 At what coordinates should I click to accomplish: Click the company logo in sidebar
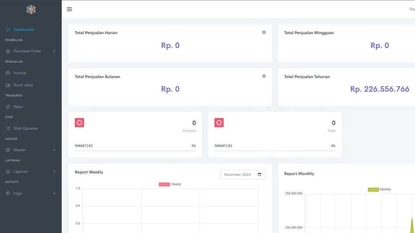[x=31, y=9]
